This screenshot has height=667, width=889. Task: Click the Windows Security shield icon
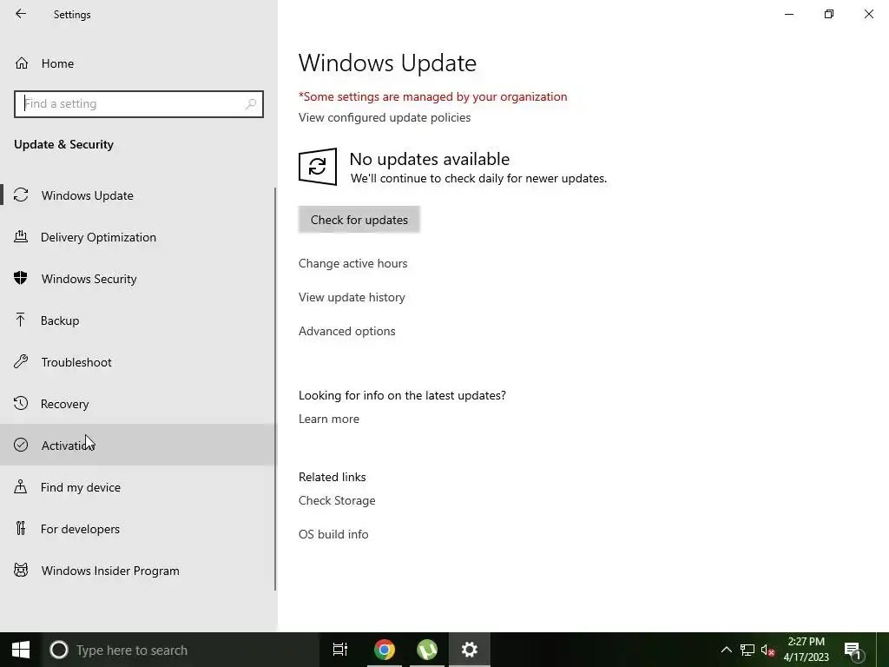(x=21, y=278)
